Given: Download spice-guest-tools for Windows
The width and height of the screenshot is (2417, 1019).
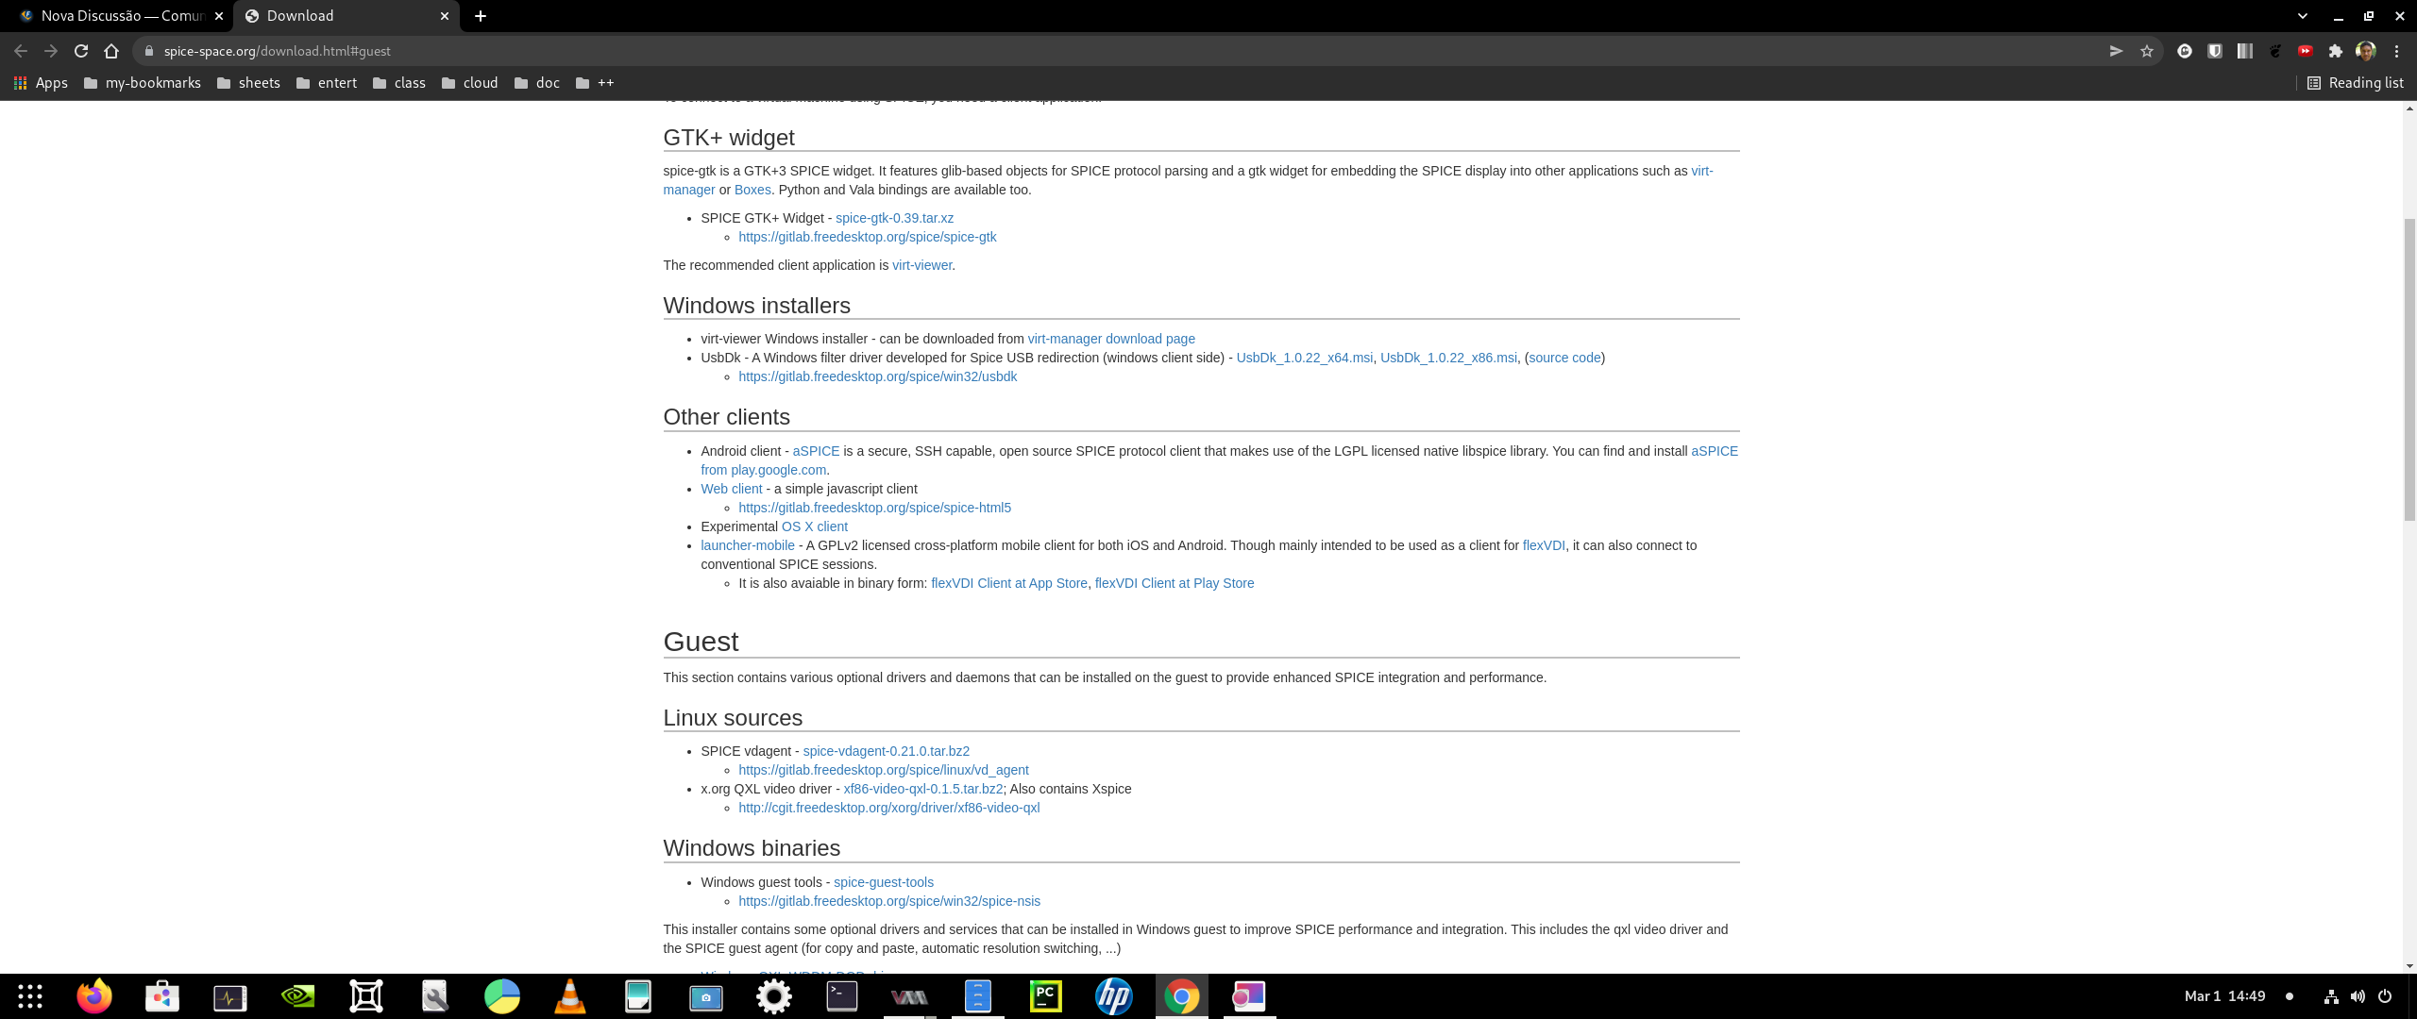Looking at the screenshot, I should click(883, 882).
